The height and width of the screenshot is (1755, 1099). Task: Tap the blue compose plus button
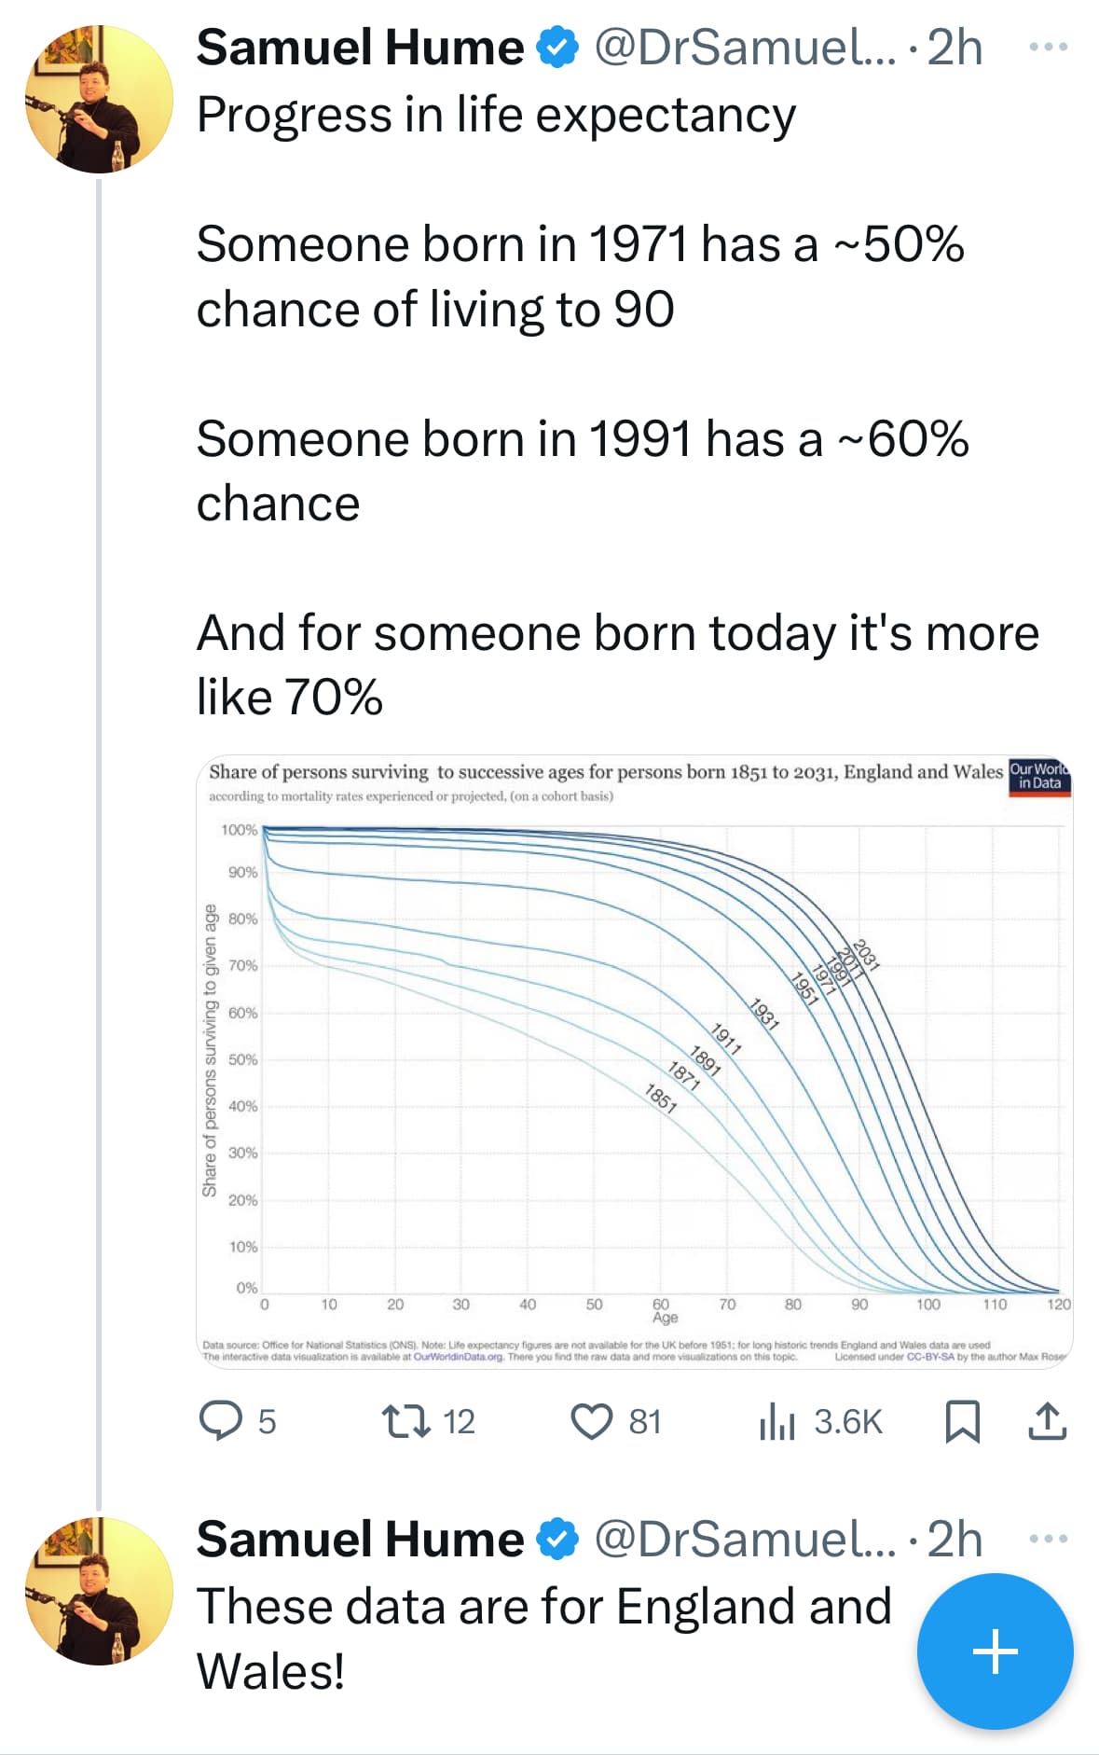pos(995,1651)
